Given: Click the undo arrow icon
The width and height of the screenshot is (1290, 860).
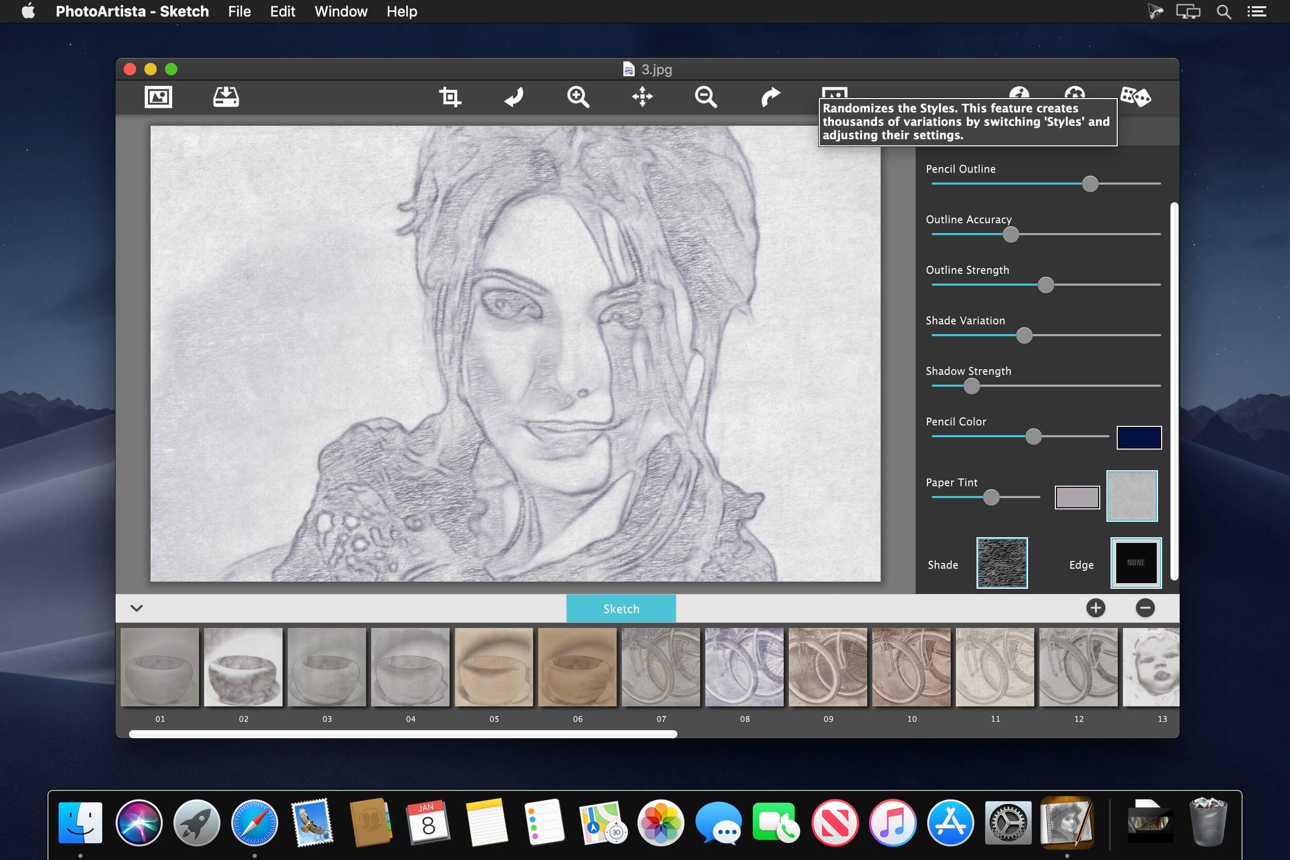Looking at the screenshot, I should click(514, 97).
